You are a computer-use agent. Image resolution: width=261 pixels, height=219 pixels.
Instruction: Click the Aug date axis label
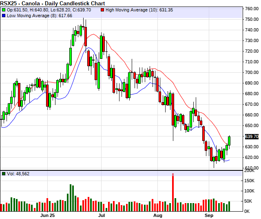click(158, 215)
